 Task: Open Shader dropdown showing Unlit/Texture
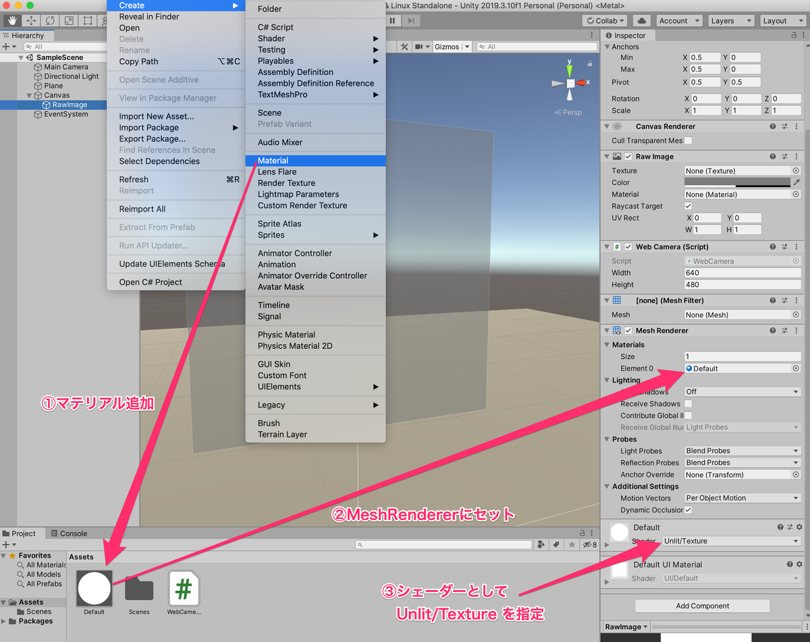tap(731, 541)
